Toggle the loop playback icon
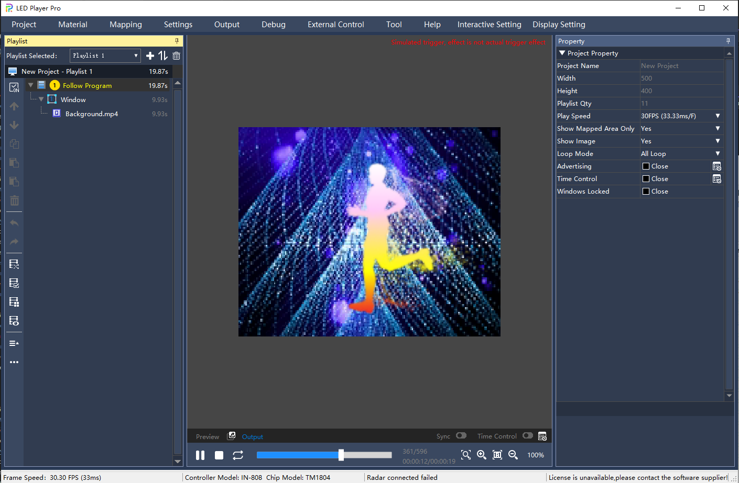 238,455
